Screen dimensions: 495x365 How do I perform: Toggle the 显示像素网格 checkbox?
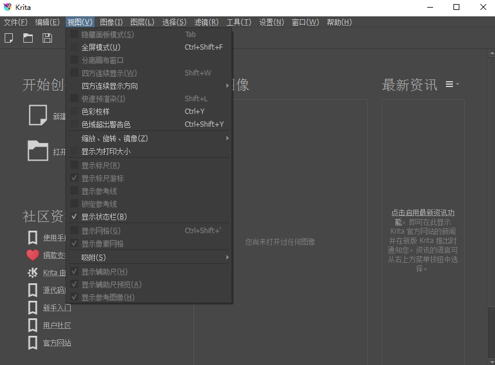(x=74, y=243)
